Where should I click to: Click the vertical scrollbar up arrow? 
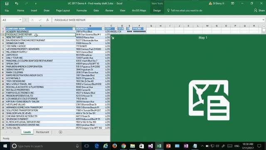(x=264, y=27)
